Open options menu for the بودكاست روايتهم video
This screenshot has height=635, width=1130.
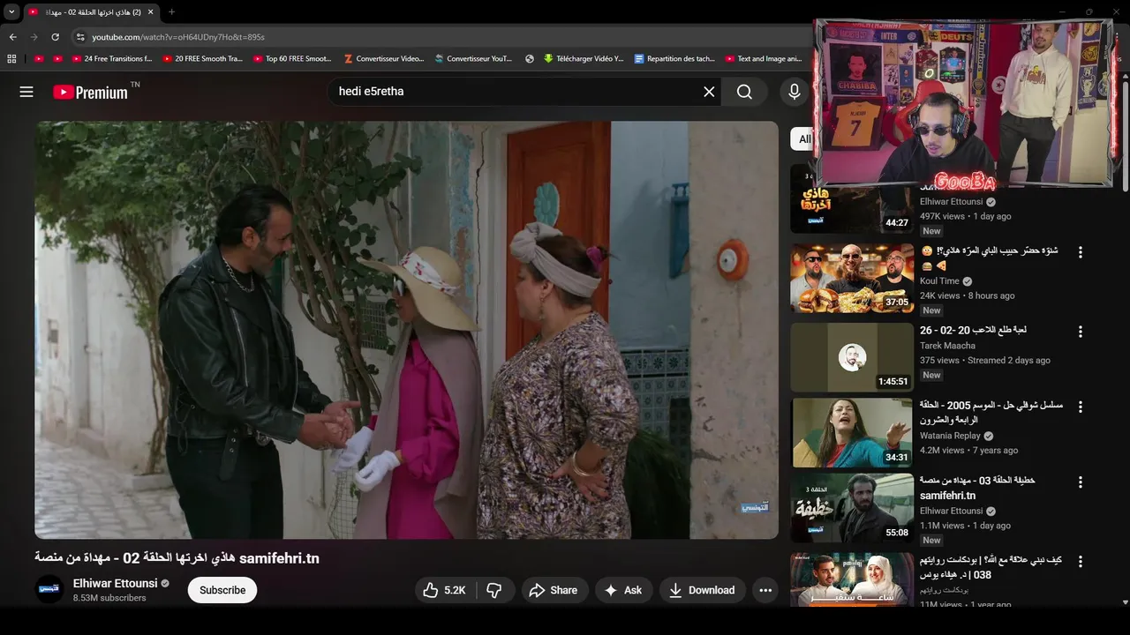(x=1080, y=562)
